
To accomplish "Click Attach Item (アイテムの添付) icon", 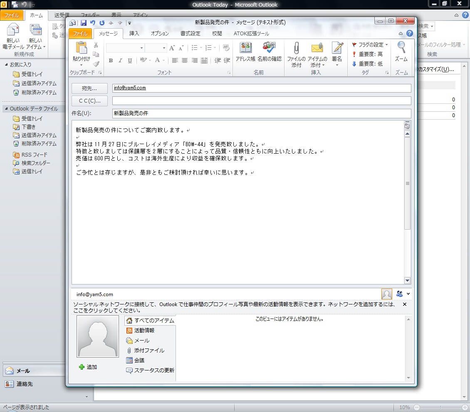I will click(x=317, y=48).
